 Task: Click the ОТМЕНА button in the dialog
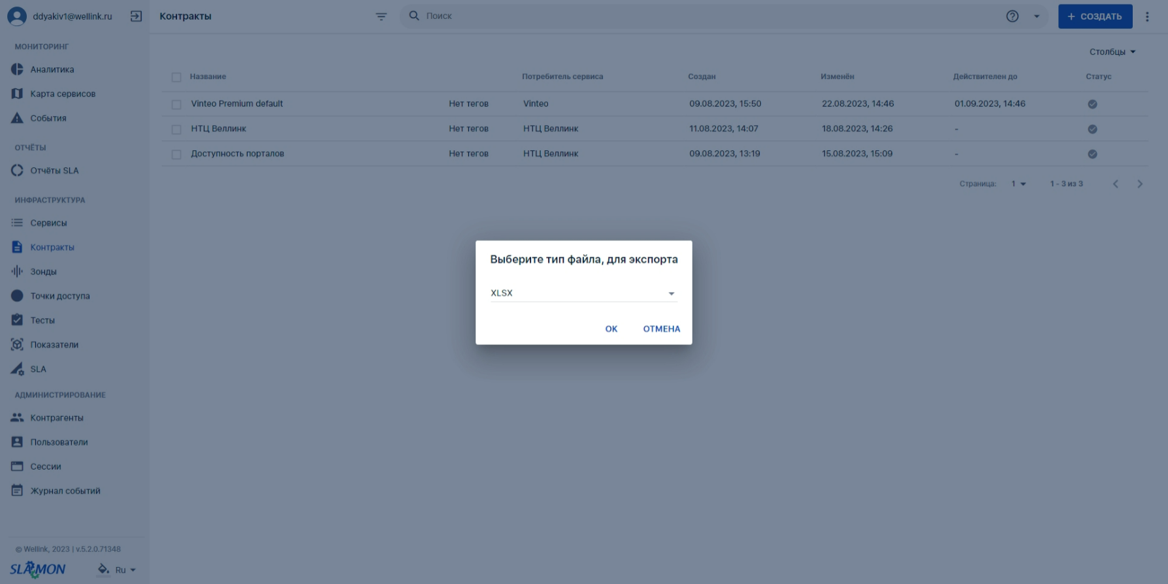(x=662, y=329)
